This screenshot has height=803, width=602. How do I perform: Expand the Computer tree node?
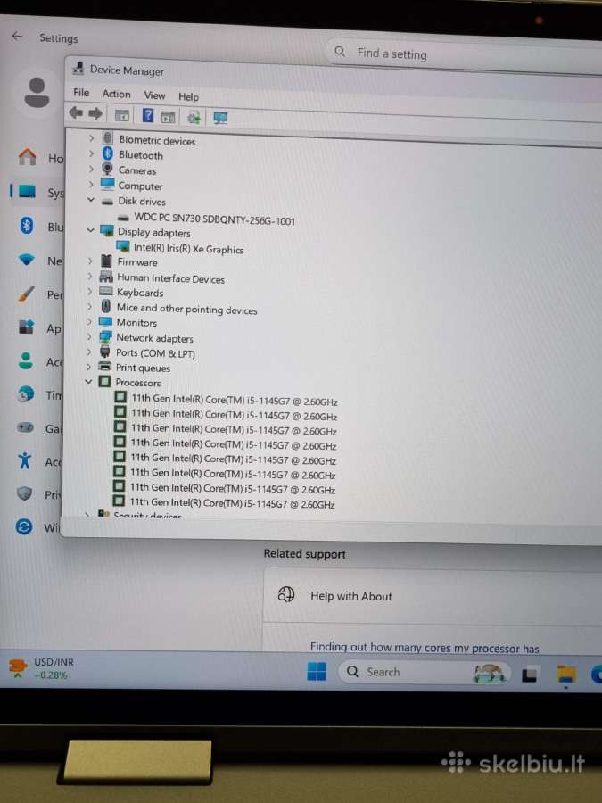91,184
